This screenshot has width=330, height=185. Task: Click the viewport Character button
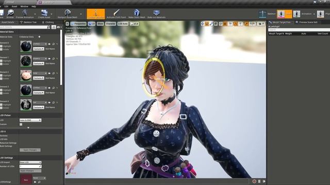tap(110, 24)
